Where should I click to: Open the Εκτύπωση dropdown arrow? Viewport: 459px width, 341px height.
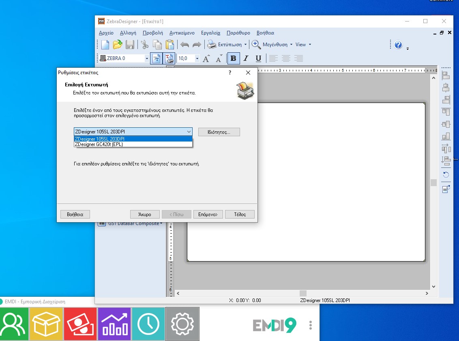[245, 45]
